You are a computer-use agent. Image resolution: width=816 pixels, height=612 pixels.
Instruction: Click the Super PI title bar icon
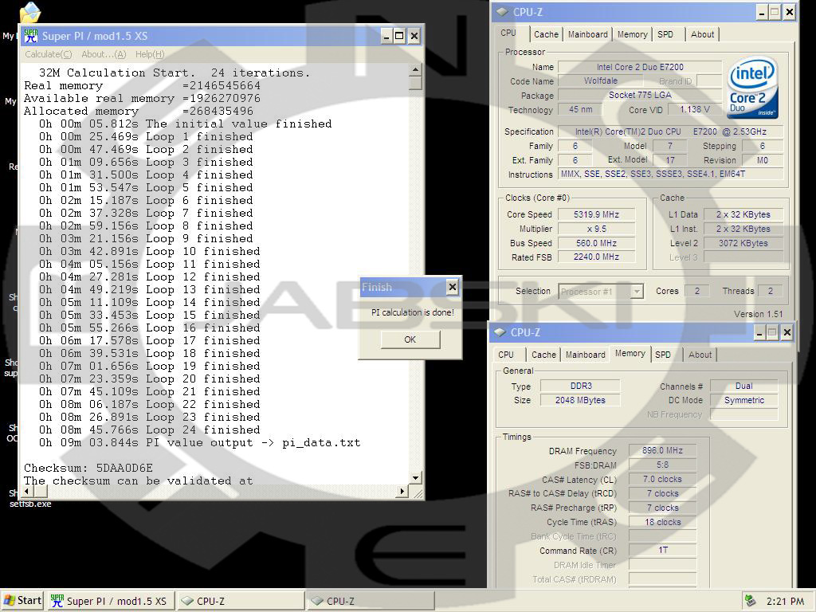31,36
